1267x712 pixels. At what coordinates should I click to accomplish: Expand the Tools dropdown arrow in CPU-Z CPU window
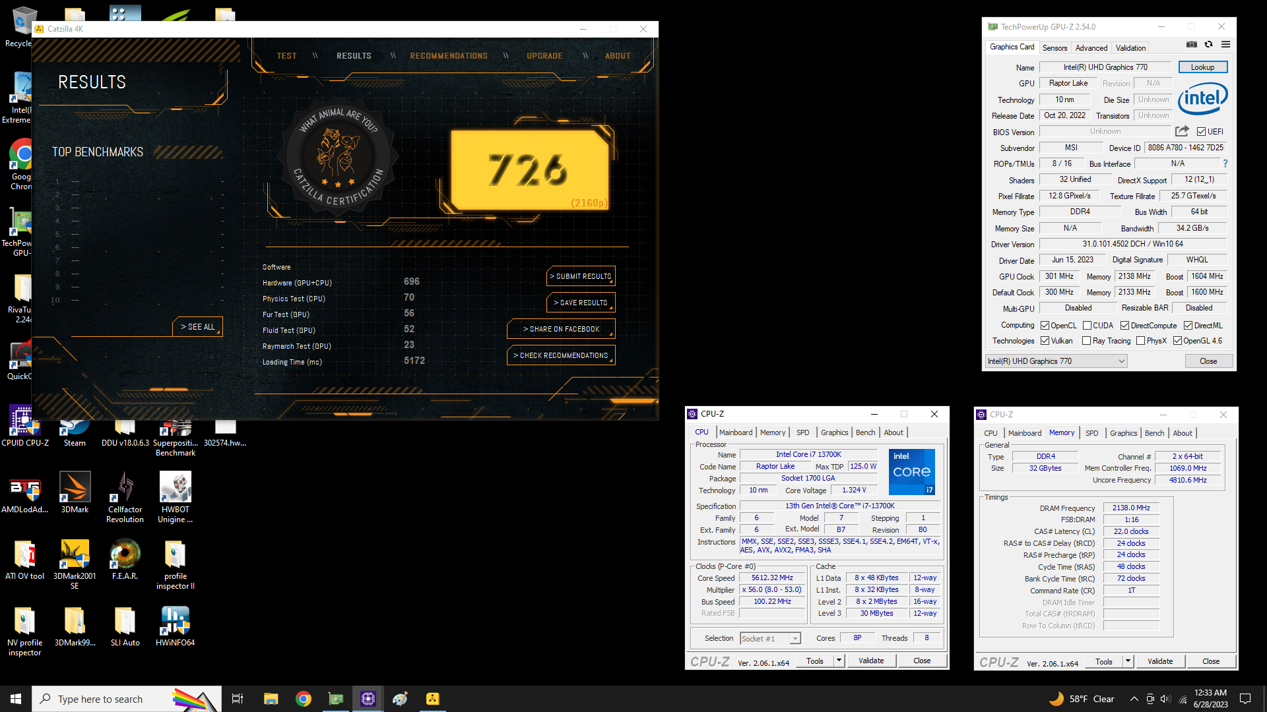839,661
